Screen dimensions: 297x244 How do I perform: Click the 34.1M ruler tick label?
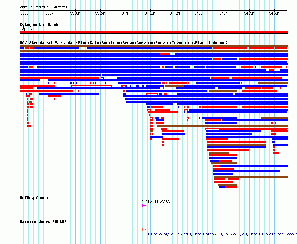(150, 13)
